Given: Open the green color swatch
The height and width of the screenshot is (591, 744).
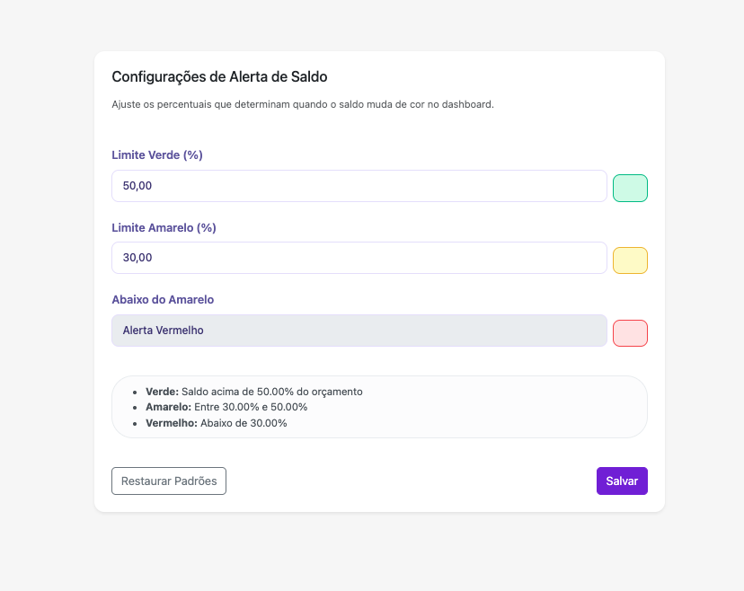Looking at the screenshot, I should 630,189.
